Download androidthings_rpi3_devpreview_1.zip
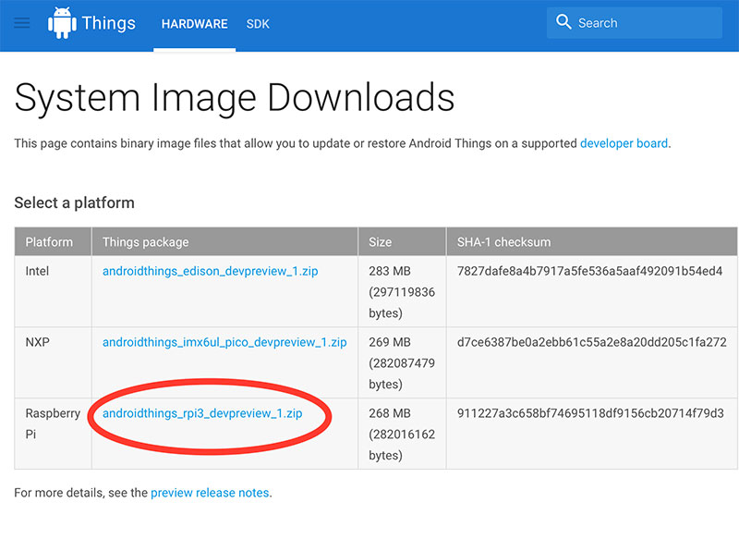 tap(203, 414)
